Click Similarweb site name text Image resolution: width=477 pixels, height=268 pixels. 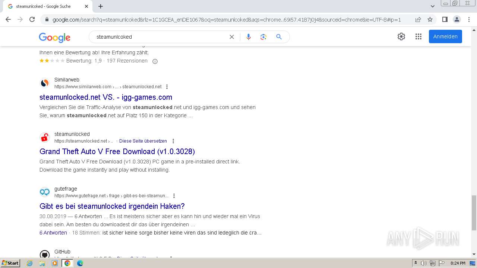67,80
